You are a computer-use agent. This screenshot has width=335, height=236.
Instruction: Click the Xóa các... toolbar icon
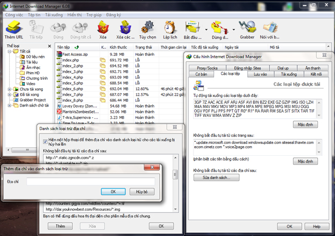[x=125, y=27]
